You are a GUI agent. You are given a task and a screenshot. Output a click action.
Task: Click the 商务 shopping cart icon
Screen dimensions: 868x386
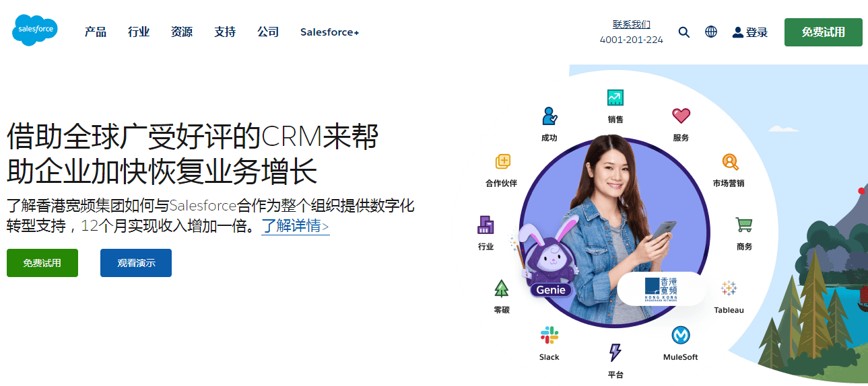[743, 225]
